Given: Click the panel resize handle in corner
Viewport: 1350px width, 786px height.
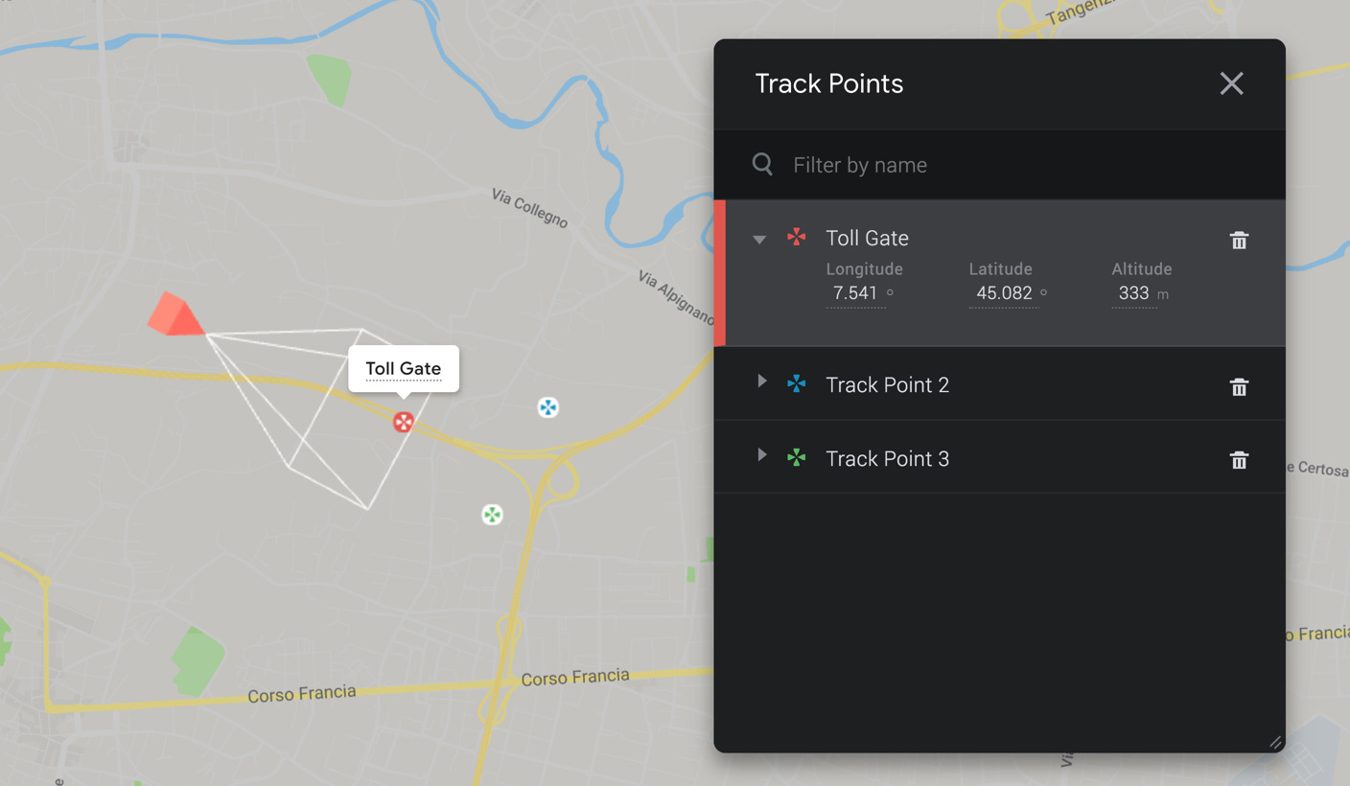Looking at the screenshot, I should (1274, 742).
